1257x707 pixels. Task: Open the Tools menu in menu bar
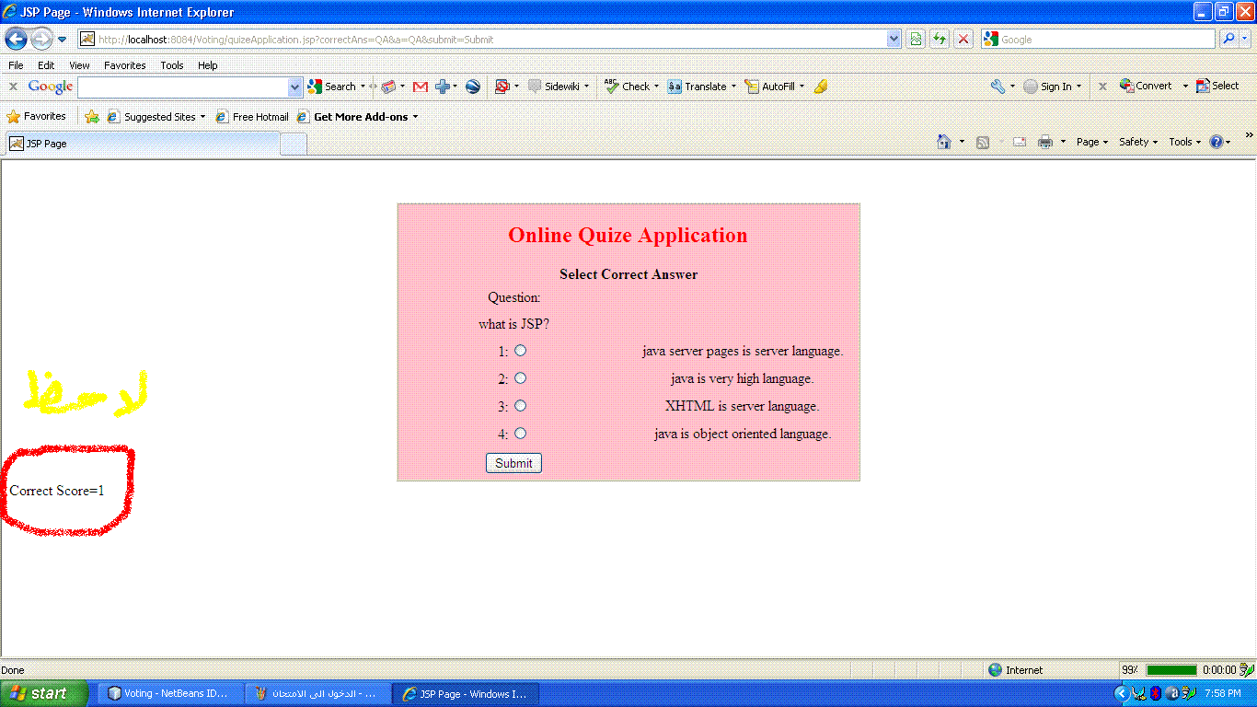172,65
